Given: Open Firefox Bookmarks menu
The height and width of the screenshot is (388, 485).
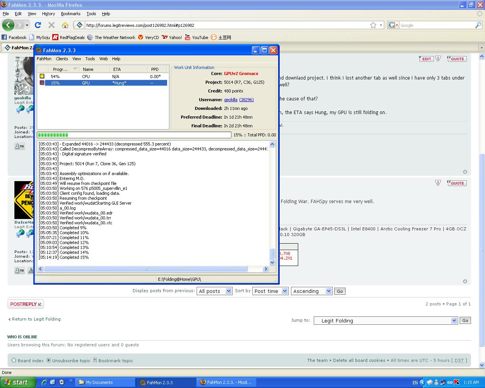Looking at the screenshot, I should (x=70, y=14).
